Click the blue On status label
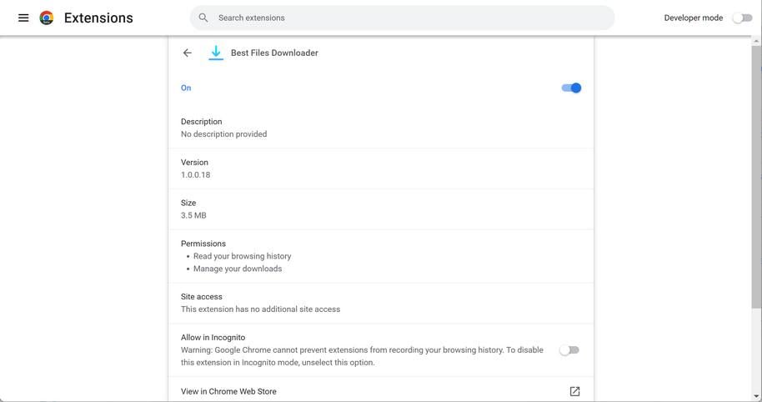This screenshot has width=762, height=402. click(x=186, y=88)
